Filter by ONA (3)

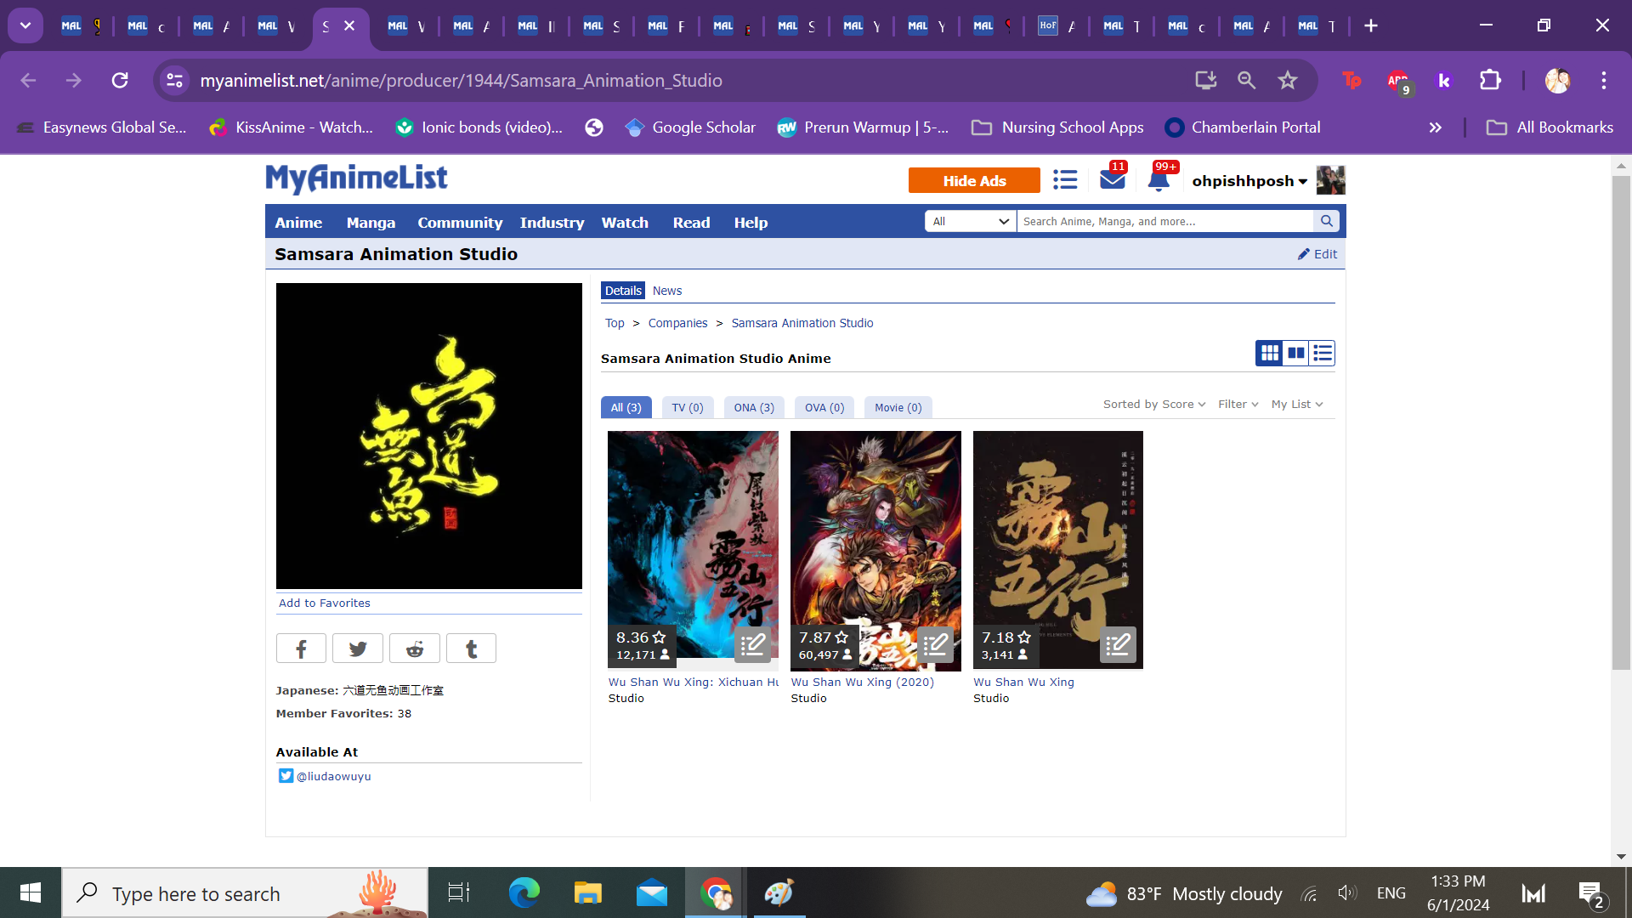(754, 408)
